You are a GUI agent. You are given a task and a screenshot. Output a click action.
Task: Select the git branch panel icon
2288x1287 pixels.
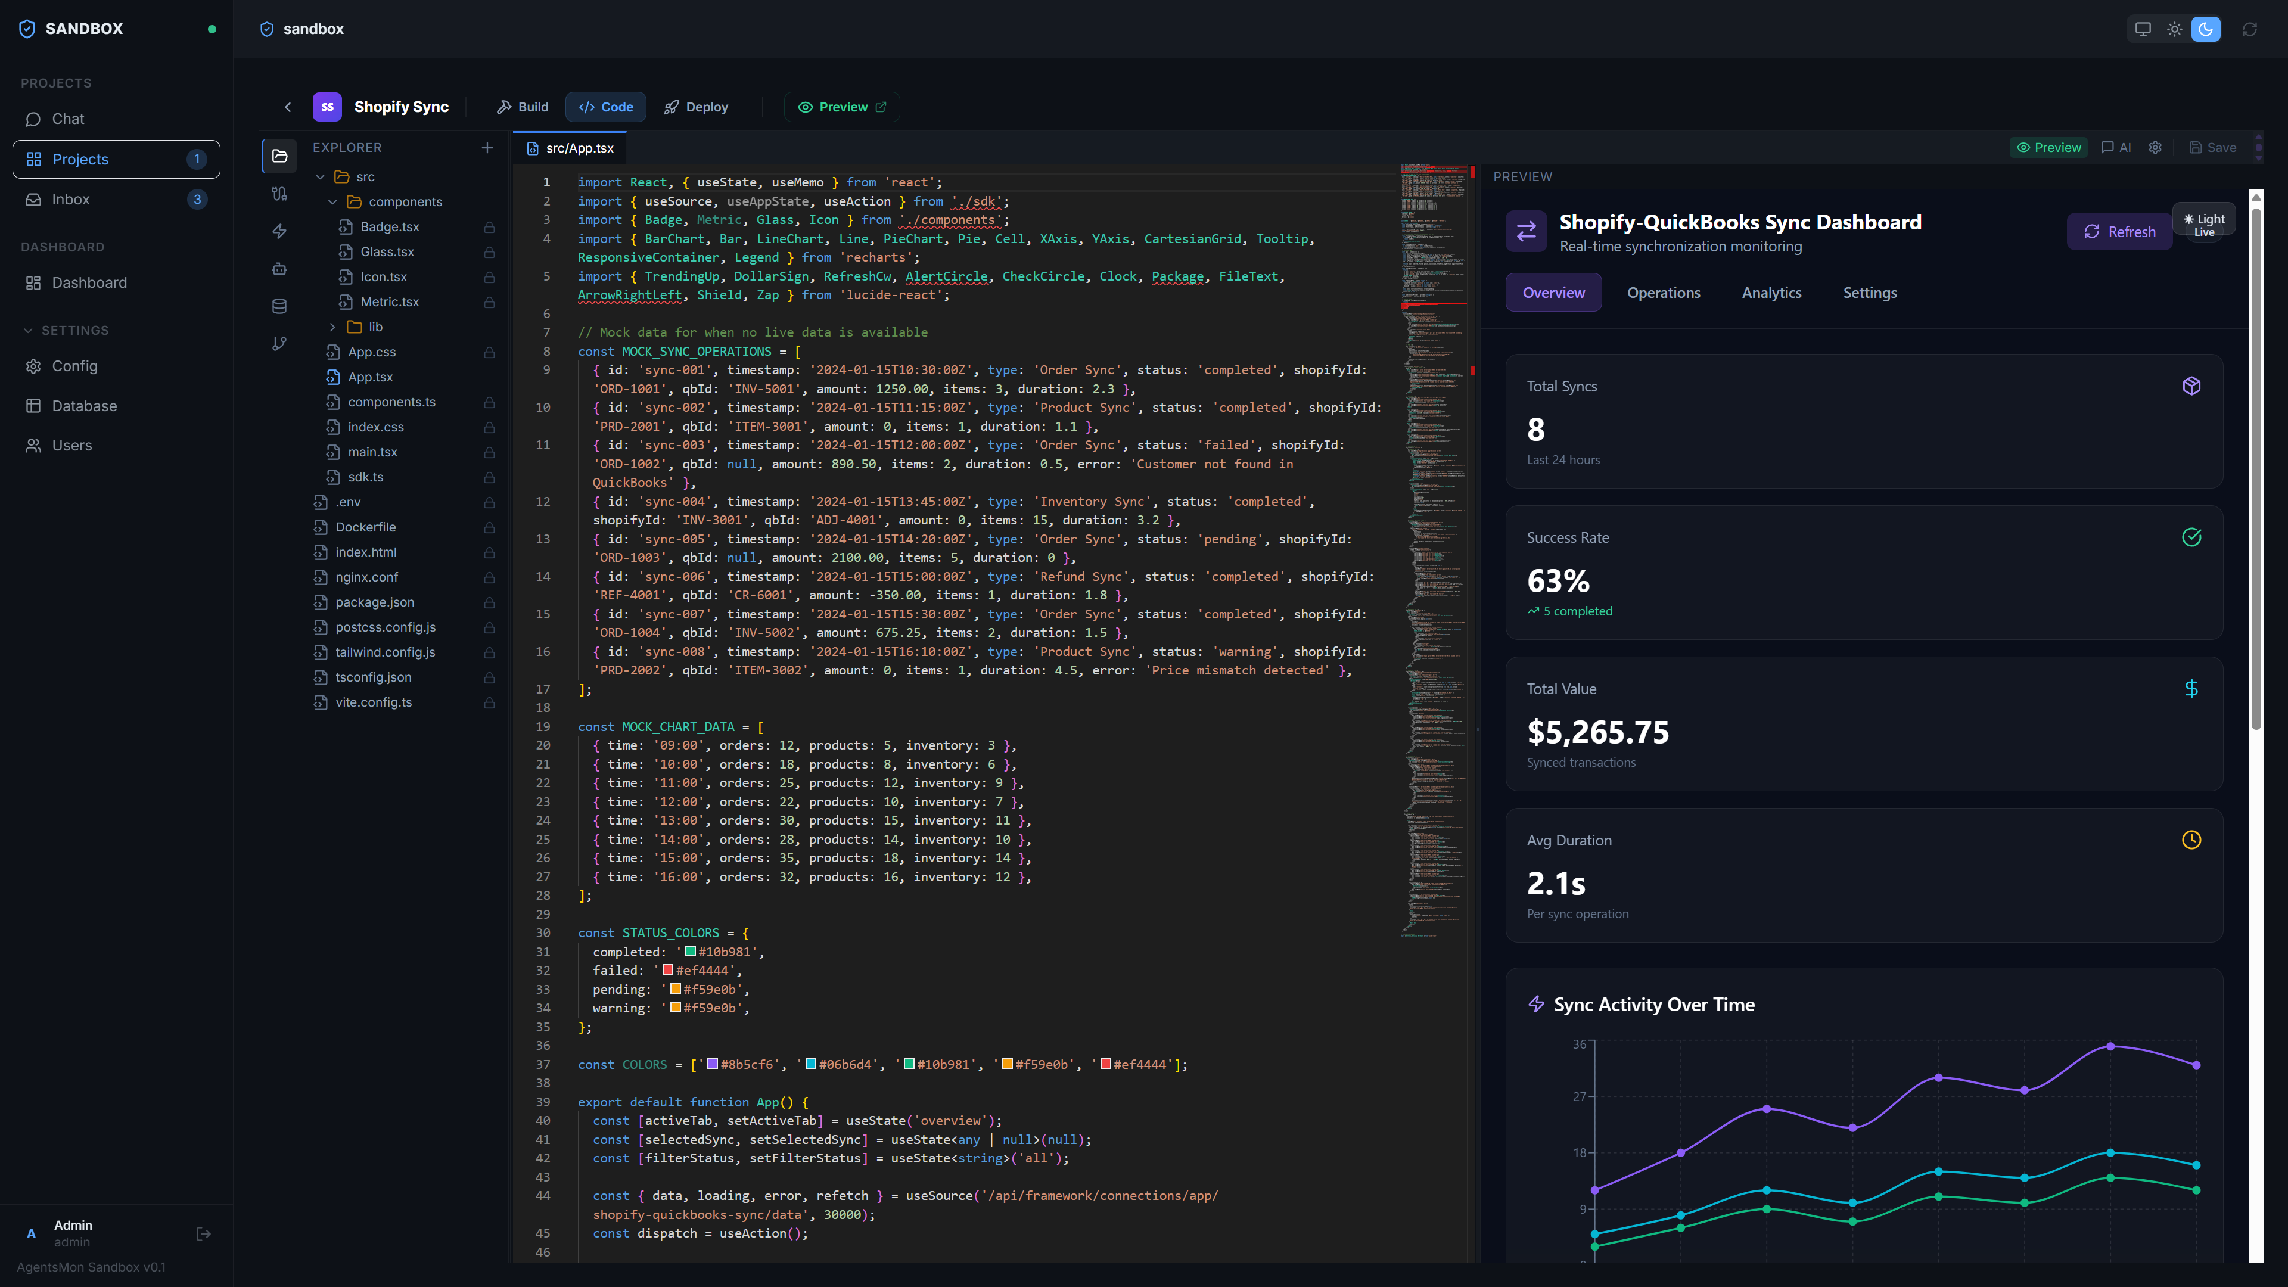point(279,344)
